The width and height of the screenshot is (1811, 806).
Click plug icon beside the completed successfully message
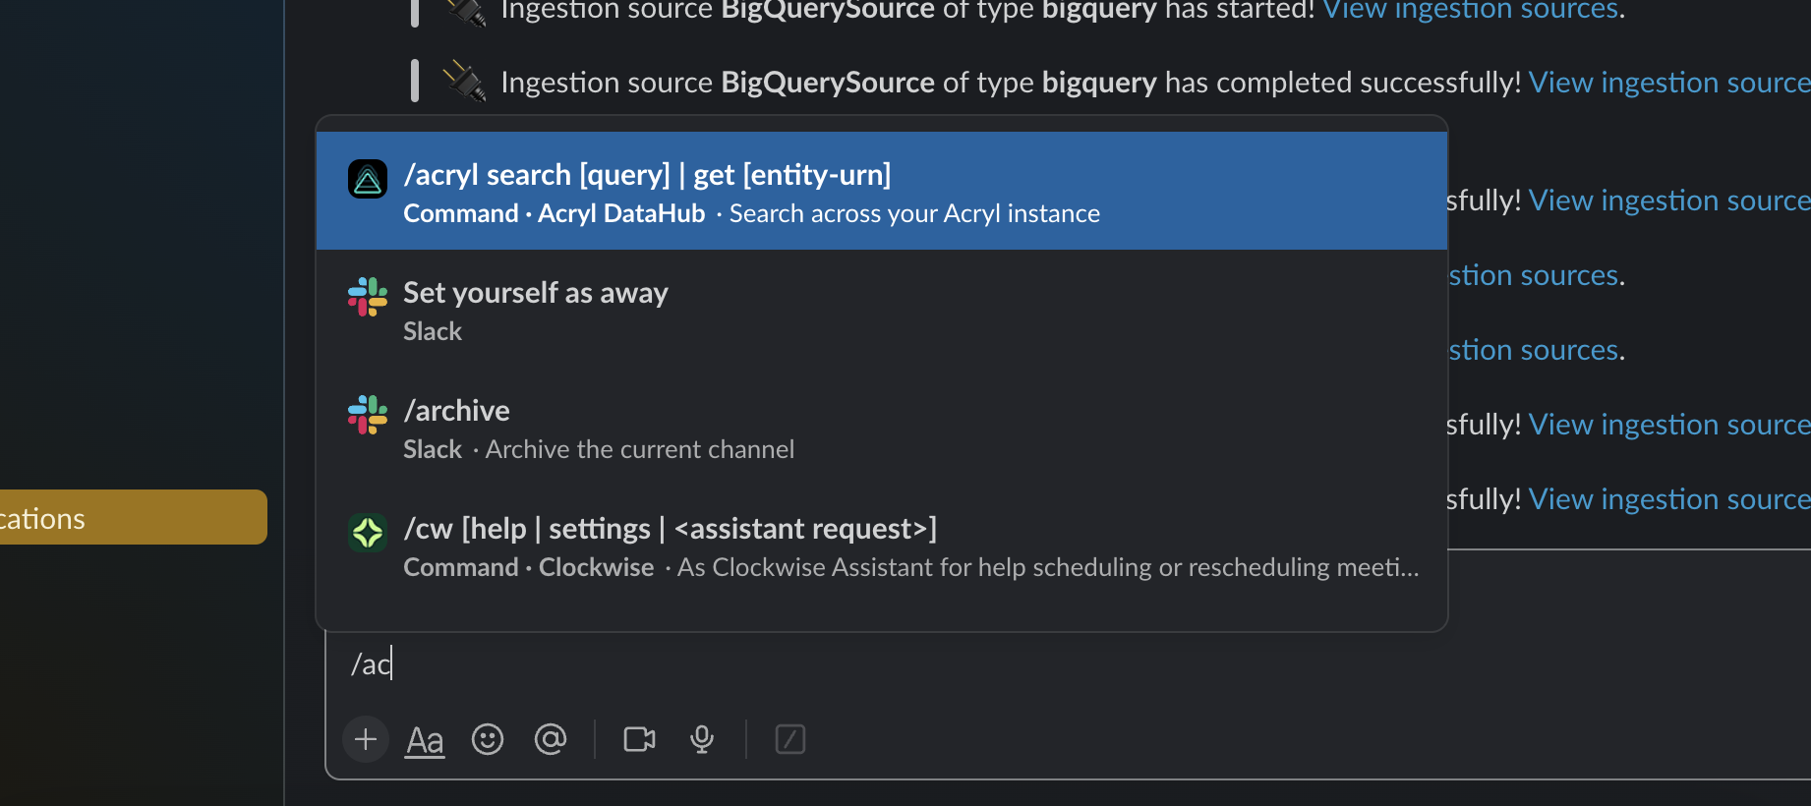coord(464,81)
